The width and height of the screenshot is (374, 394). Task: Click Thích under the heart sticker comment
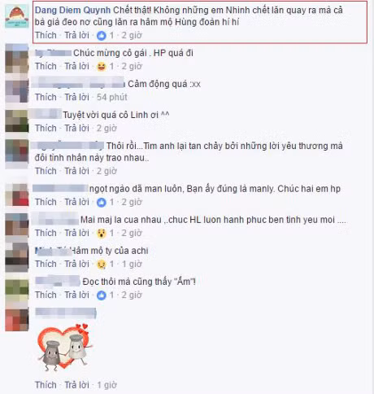point(46,385)
